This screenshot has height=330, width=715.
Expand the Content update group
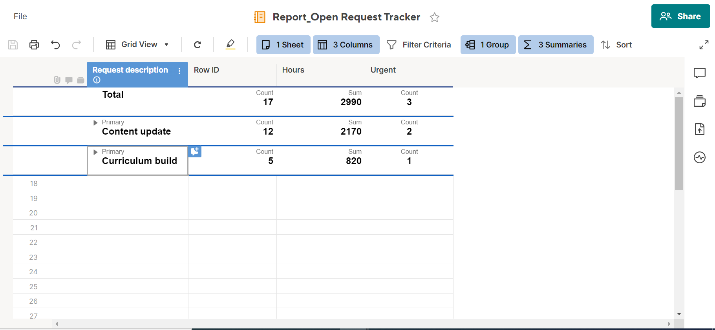point(95,123)
